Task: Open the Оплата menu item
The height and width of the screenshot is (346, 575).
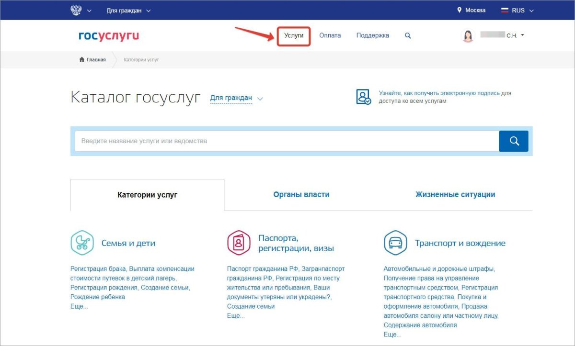Action: 330,35
